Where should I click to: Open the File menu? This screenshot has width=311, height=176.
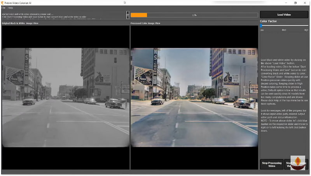(x=3, y=8)
